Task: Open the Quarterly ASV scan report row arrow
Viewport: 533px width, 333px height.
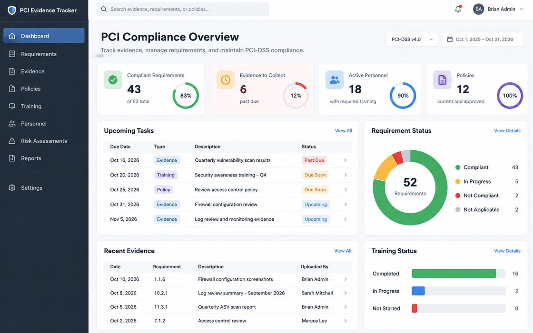Action: pos(345,307)
